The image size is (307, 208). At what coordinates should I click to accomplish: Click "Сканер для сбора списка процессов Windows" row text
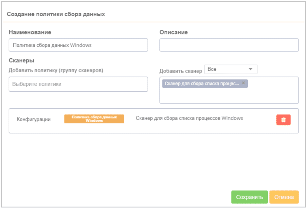click(189, 118)
